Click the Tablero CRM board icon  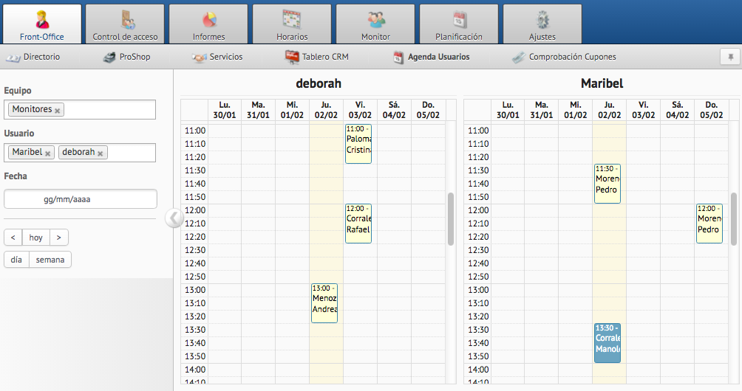click(x=291, y=57)
